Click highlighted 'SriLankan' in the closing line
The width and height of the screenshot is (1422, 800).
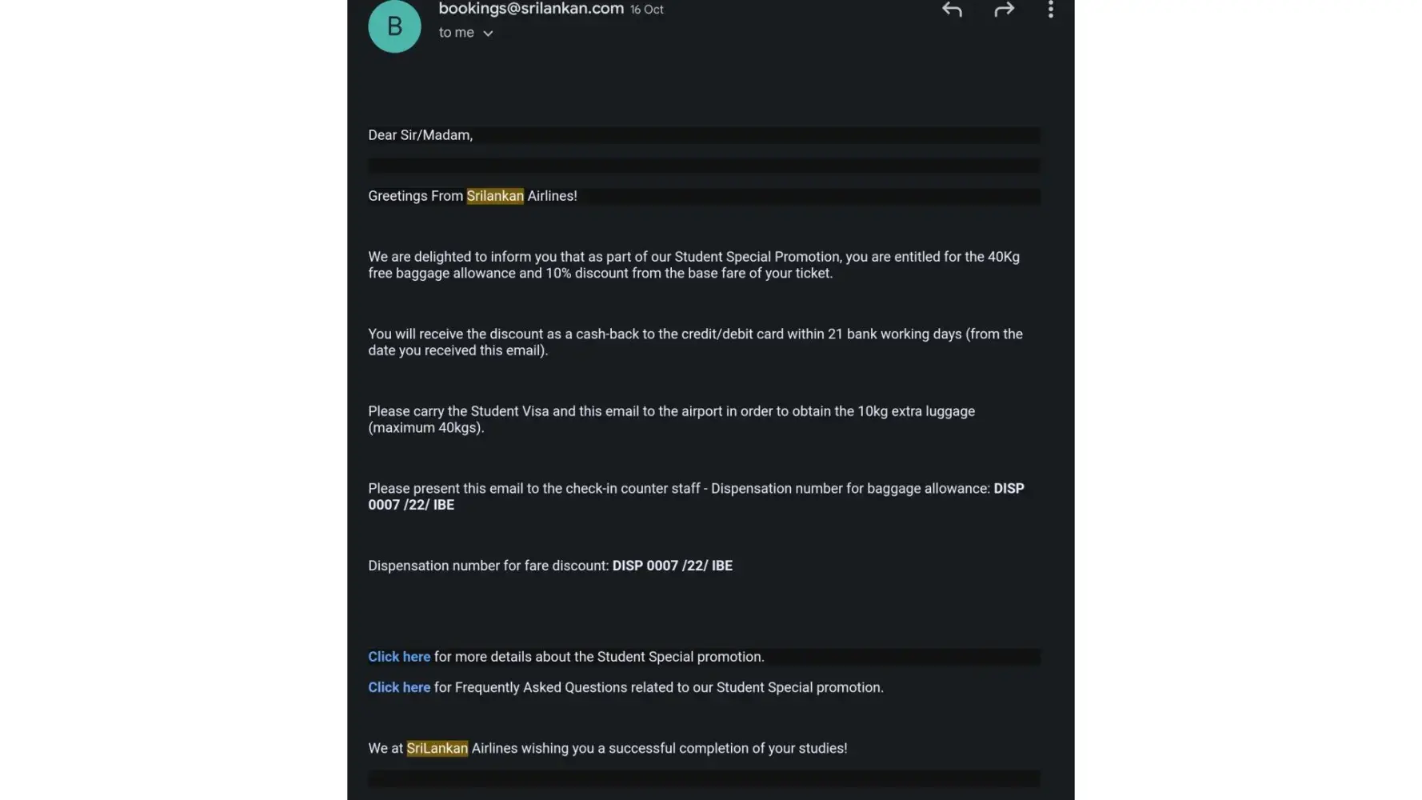click(x=437, y=748)
